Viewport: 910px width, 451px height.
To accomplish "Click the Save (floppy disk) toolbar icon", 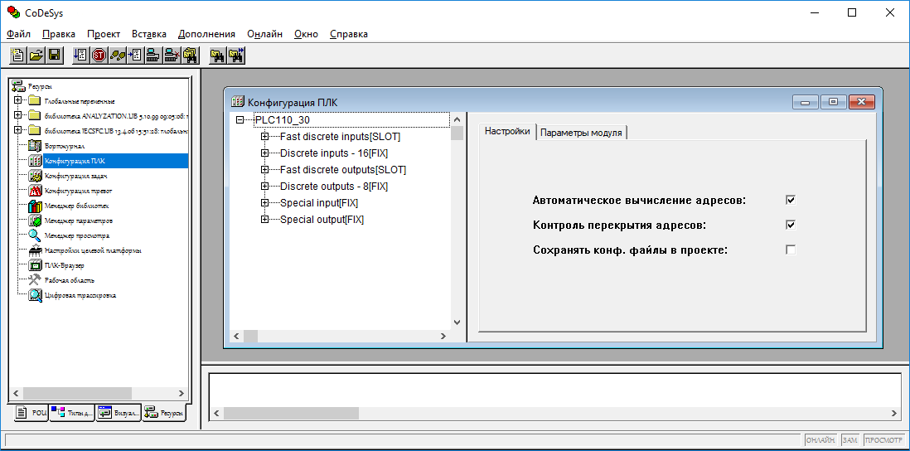I will [54, 56].
